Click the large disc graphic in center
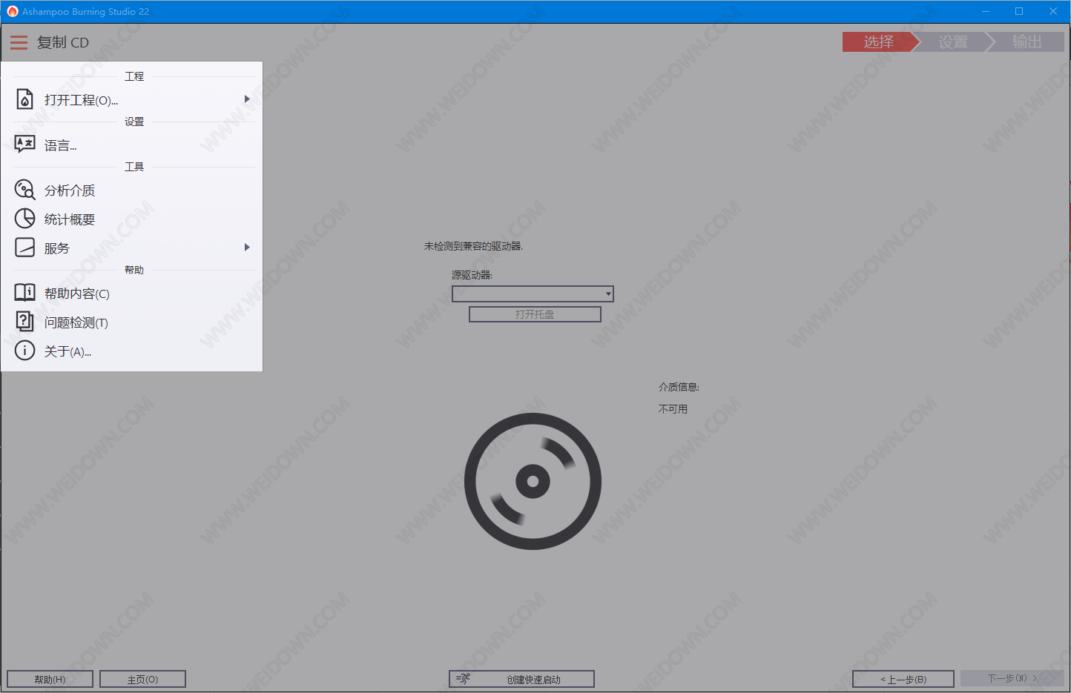Screen dimensions: 1071x693 533,482
